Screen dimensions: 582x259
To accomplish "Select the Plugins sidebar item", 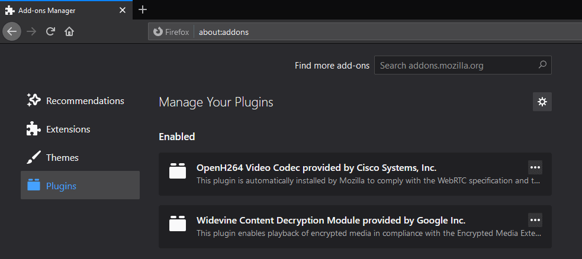I will 80,185.
